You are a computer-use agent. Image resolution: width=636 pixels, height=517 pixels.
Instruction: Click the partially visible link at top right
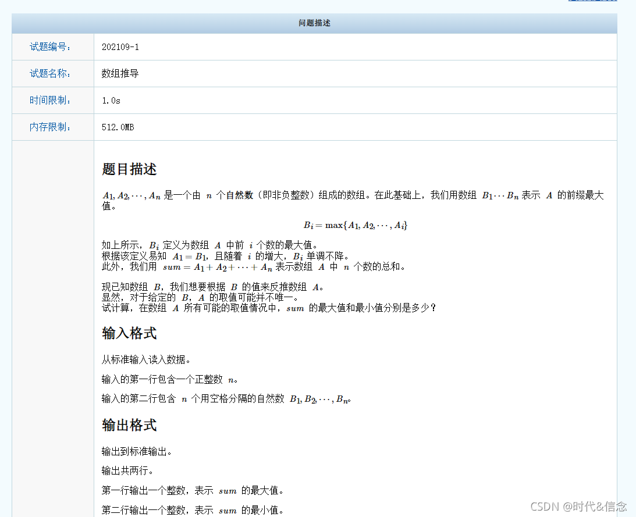pos(592,1)
